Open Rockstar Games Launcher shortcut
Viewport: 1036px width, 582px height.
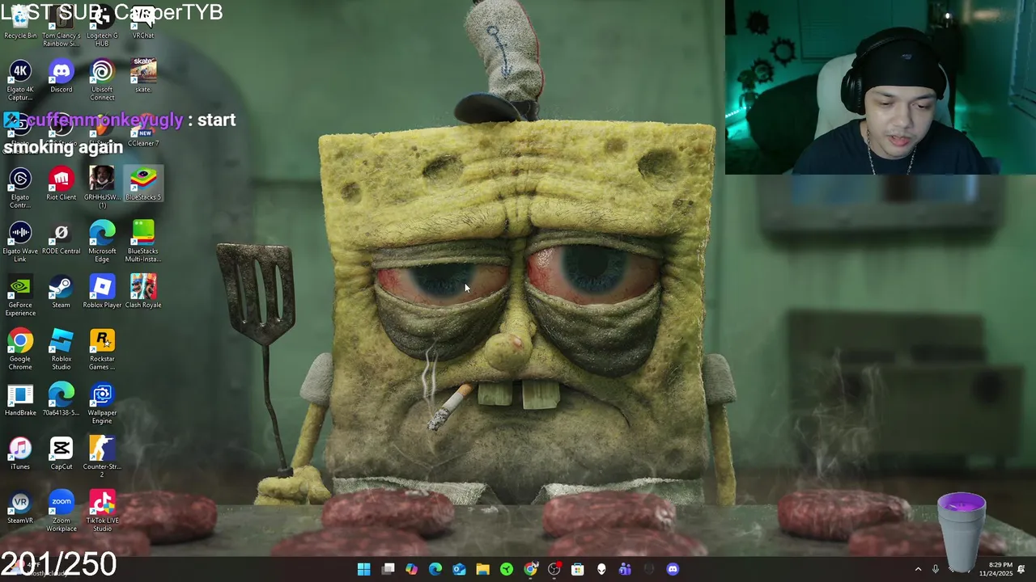click(x=102, y=350)
